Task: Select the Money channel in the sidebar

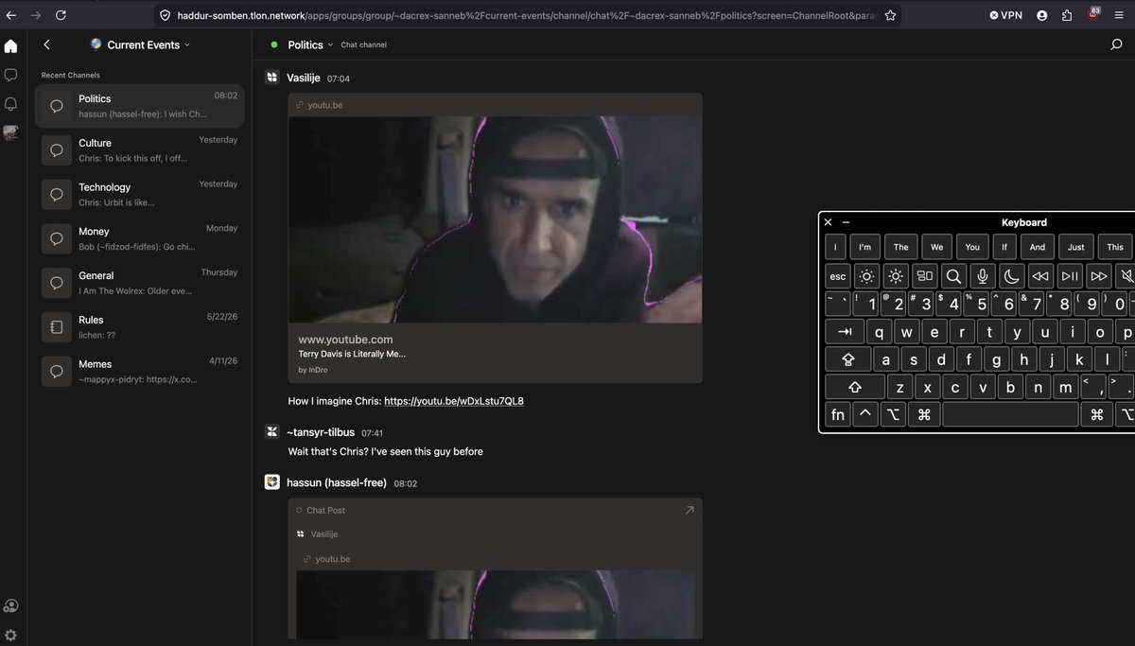Action: 139,238
